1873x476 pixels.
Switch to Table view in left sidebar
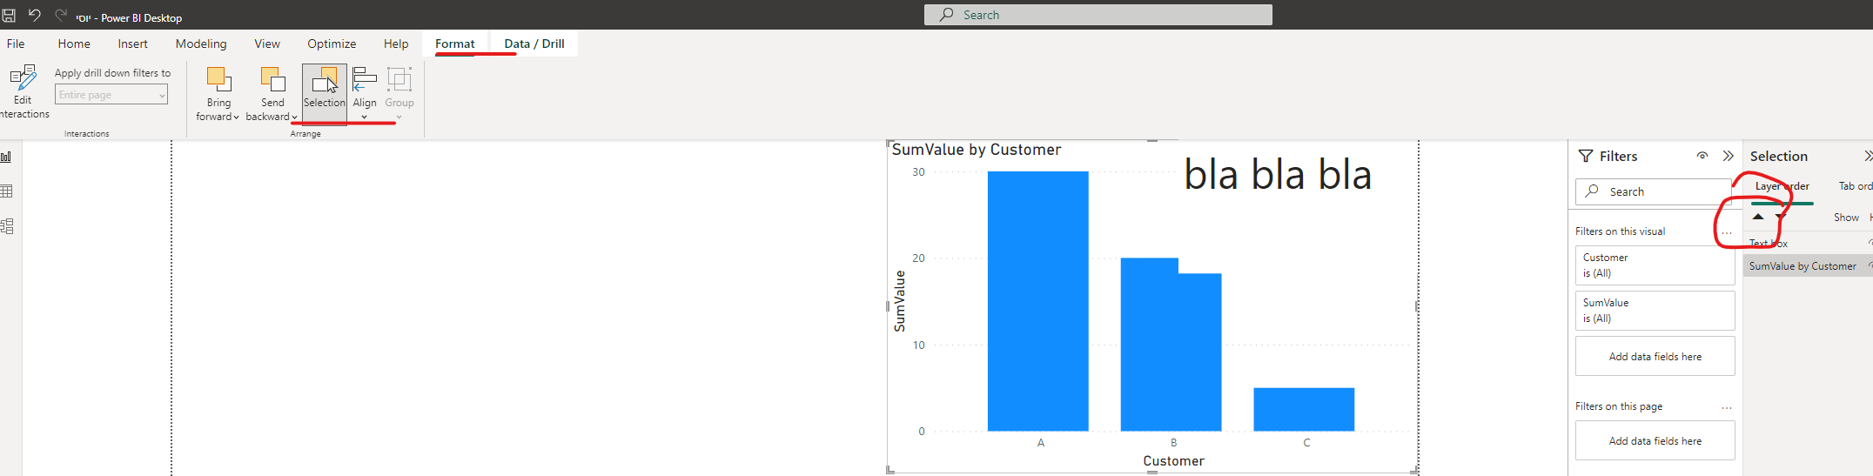coord(7,191)
